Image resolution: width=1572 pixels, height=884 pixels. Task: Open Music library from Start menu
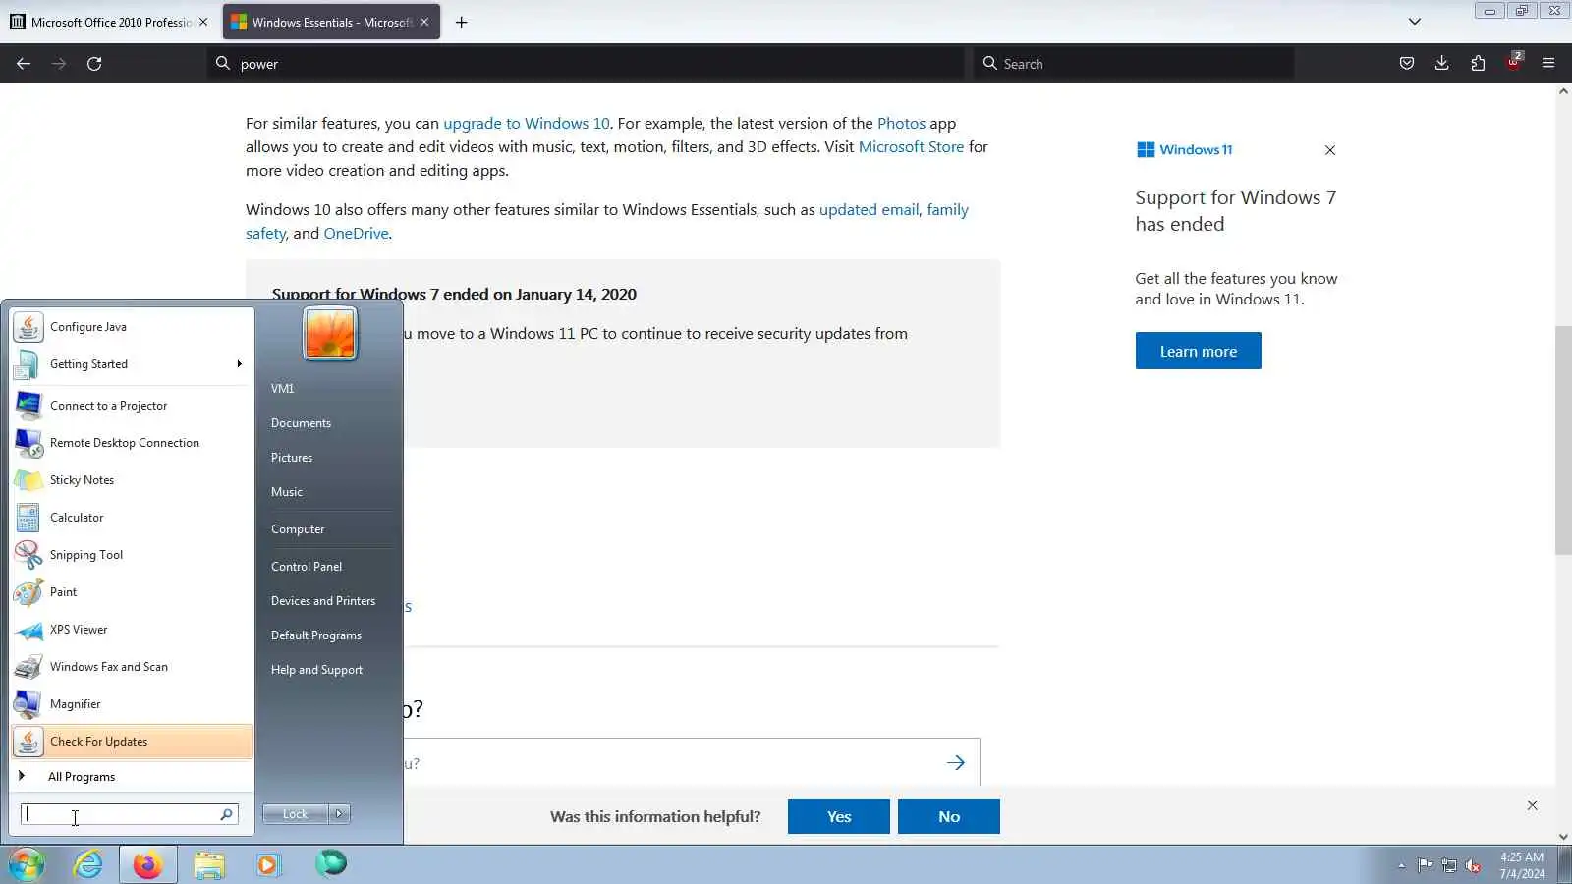pos(287,492)
